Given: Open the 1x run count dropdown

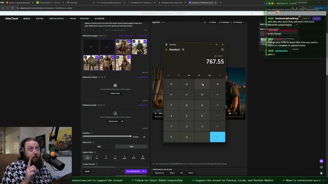Looking at the screenshot, I should 144,171.
